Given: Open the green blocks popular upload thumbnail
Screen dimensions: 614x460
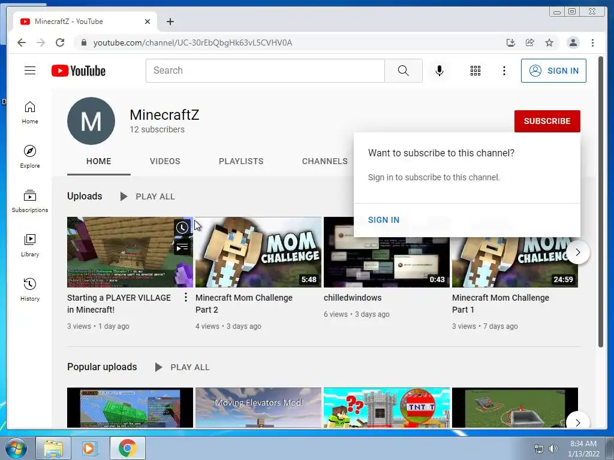Looking at the screenshot, I should point(130,407).
